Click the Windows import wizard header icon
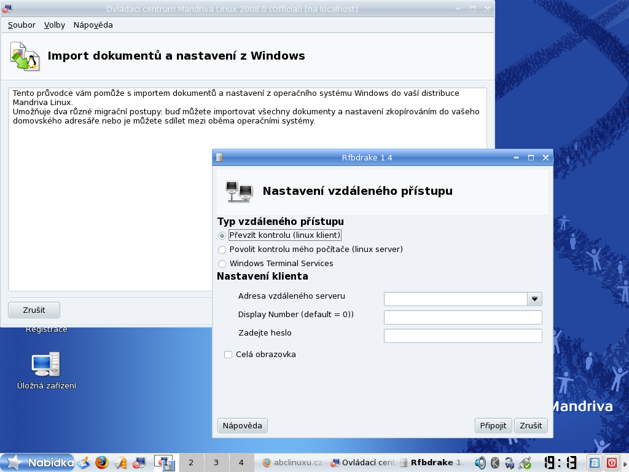629x472 pixels. click(x=25, y=56)
